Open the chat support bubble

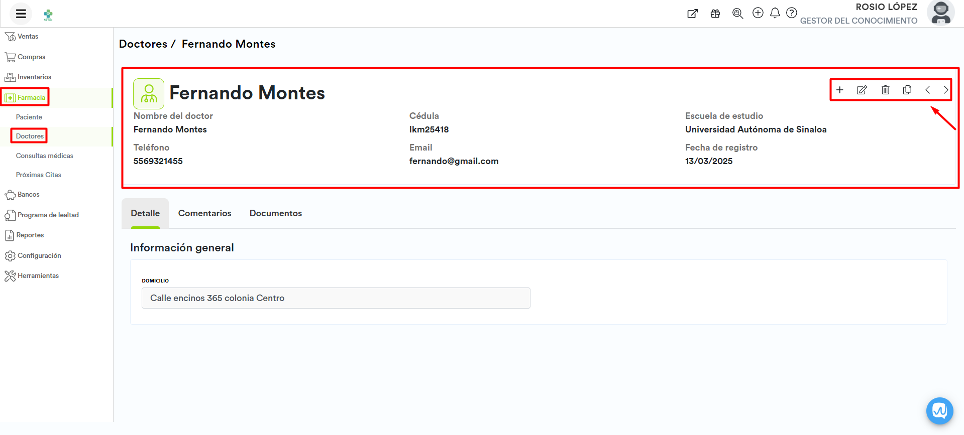coord(939,411)
